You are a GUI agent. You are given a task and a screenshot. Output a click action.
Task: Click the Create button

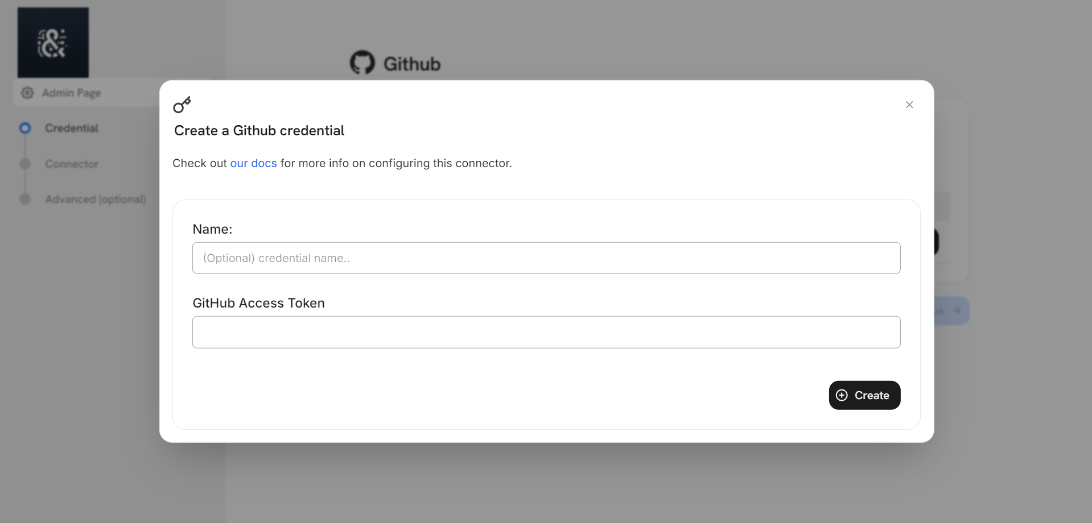pyautogui.click(x=864, y=395)
